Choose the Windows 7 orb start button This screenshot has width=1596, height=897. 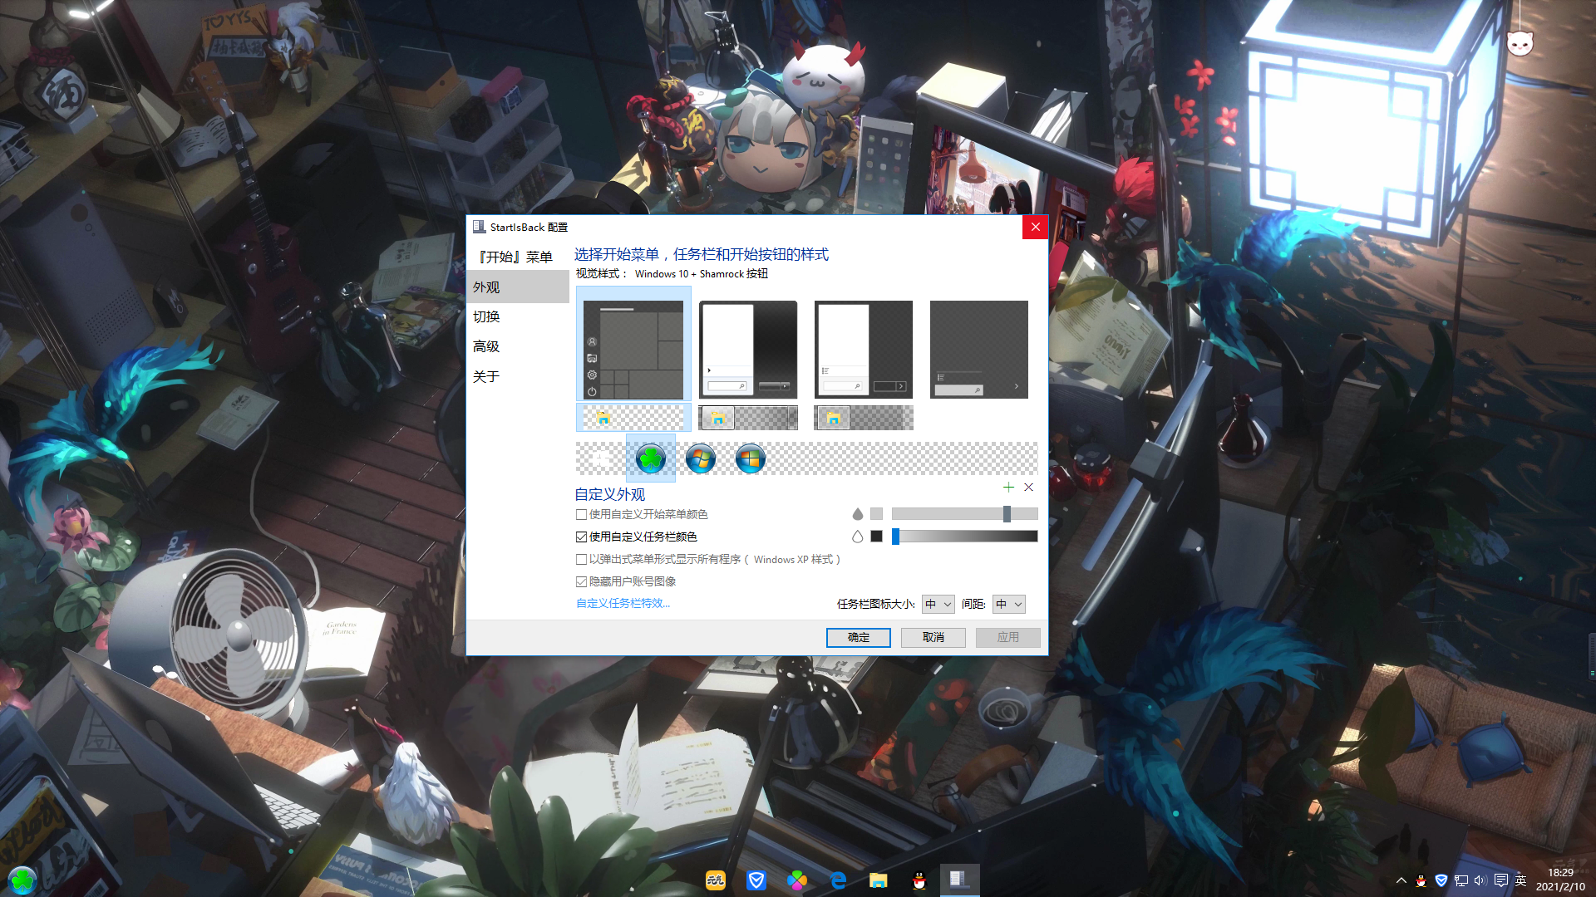pyautogui.click(x=700, y=458)
